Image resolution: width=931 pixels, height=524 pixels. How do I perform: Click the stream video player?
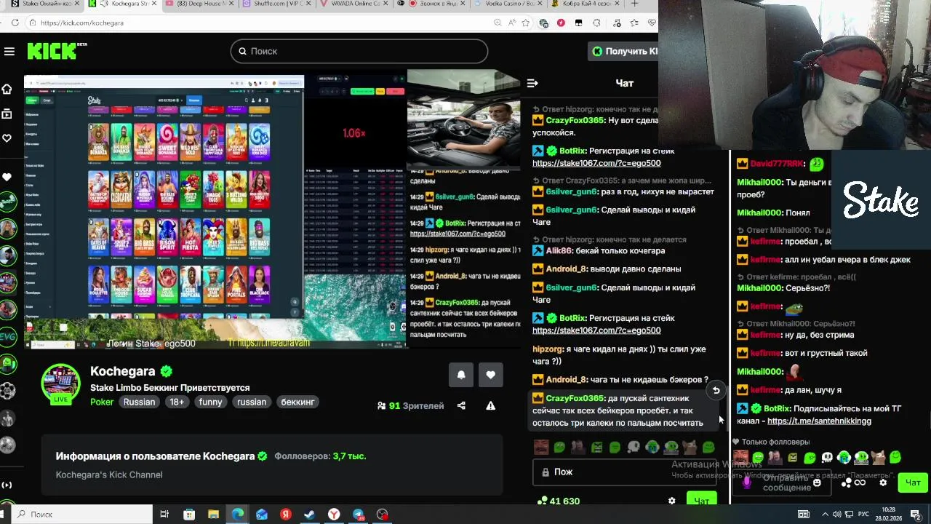273,210
